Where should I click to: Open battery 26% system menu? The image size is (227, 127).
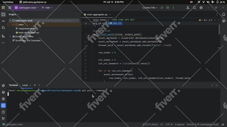coord(221,2)
